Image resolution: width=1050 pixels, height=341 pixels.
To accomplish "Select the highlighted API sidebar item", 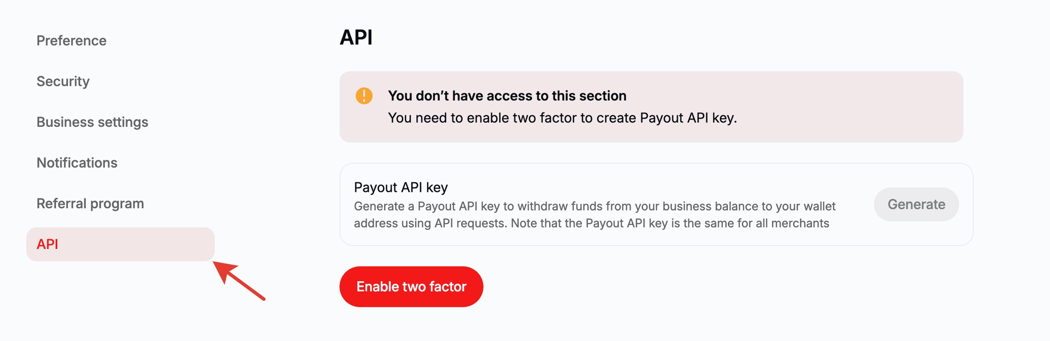I will point(120,244).
